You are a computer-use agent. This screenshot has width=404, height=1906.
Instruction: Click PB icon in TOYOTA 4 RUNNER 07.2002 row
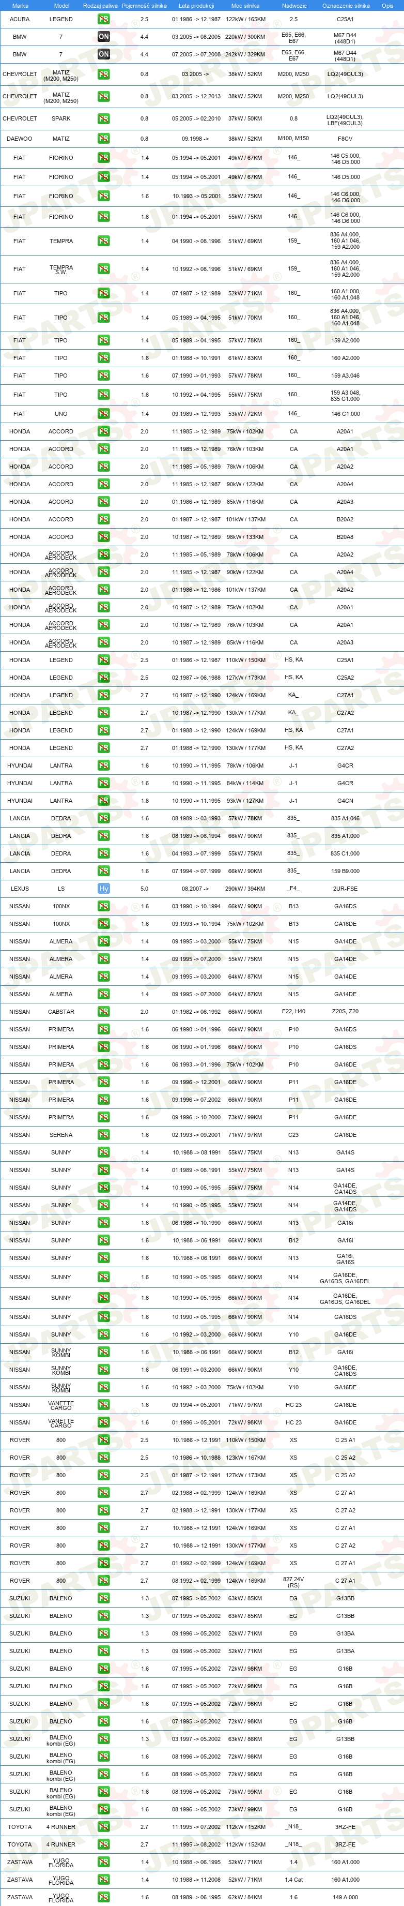103,1827
